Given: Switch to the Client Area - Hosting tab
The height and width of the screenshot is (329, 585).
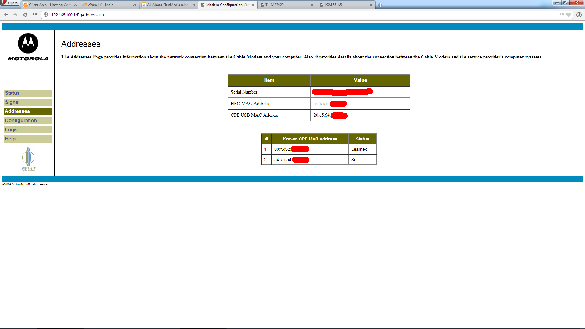Looking at the screenshot, I should [49, 5].
